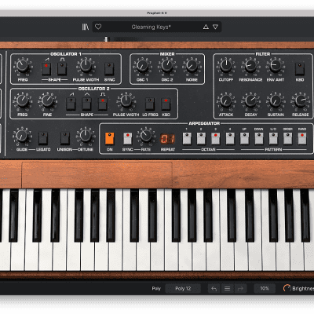Click the Filter CUTOFF knob
The width and height of the screenshot is (314, 314).
pyautogui.click(x=226, y=66)
